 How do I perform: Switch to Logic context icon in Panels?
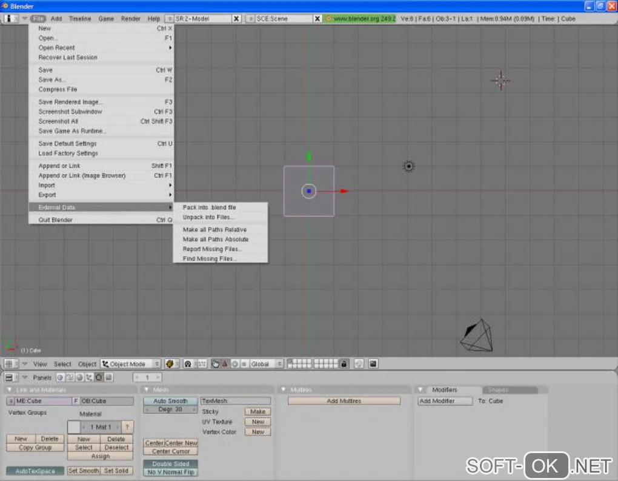[x=60, y=378]
